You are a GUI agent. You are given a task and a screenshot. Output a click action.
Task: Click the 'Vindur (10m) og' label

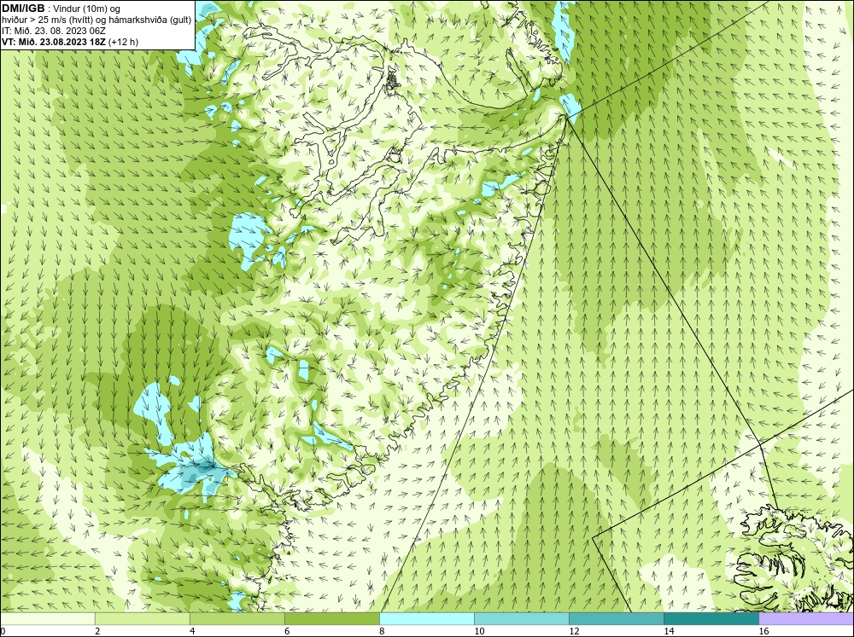coord(88,9)
